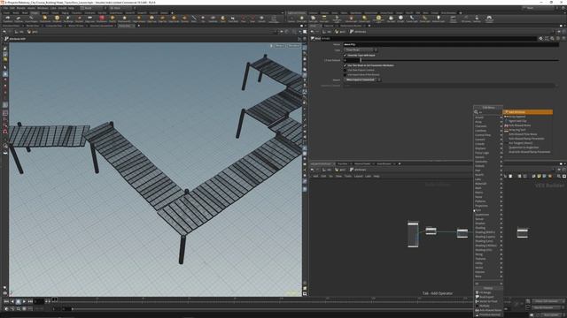Image resolution: width=567 pixels, height=318 pixels.
Task: Select the Area Light shelf tool
Action: pos(323,19)
